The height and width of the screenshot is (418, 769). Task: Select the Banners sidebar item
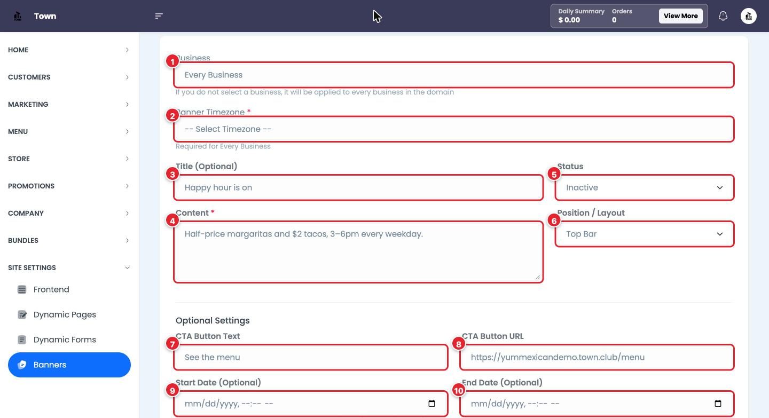[69, 365]
